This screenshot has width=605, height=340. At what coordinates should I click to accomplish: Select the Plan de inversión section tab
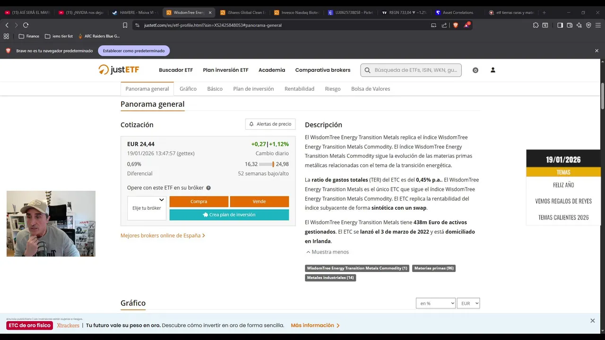pyautogui.click(x=253, y=89)
